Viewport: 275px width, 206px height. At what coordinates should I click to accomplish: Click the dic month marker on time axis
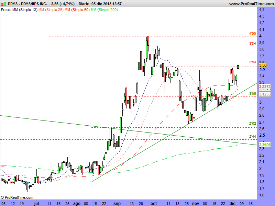pos(232,204)
